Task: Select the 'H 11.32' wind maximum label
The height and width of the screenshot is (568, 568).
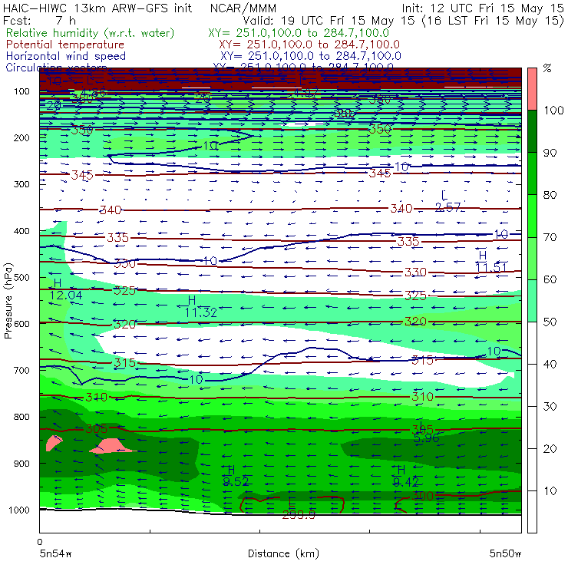Action: click(x=200, y=306)
